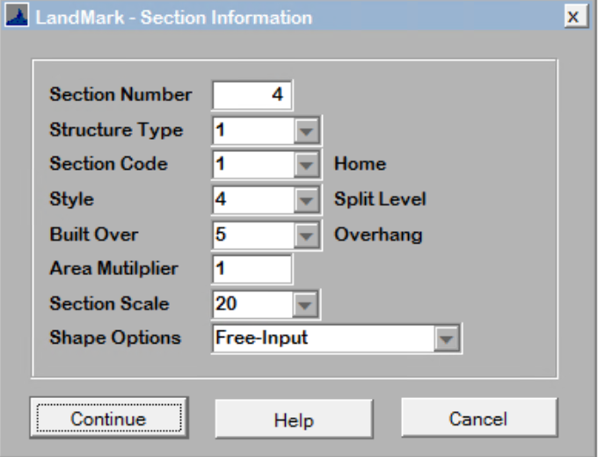Viewport: 598px width, 457px height.
Task: Cancel the section information dialog
Action: click(479, 417)
